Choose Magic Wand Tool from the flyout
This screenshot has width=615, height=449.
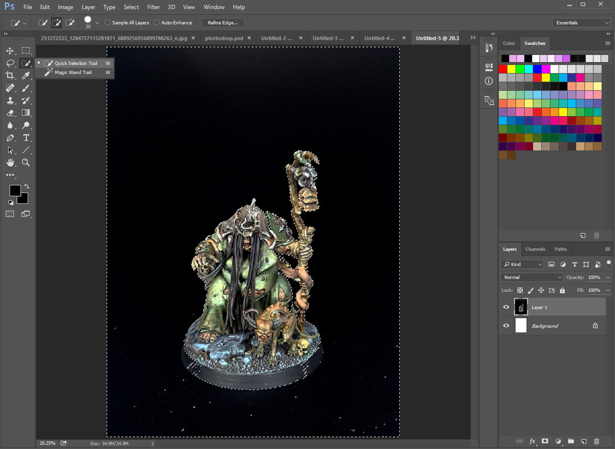click(x=73, y=73)
